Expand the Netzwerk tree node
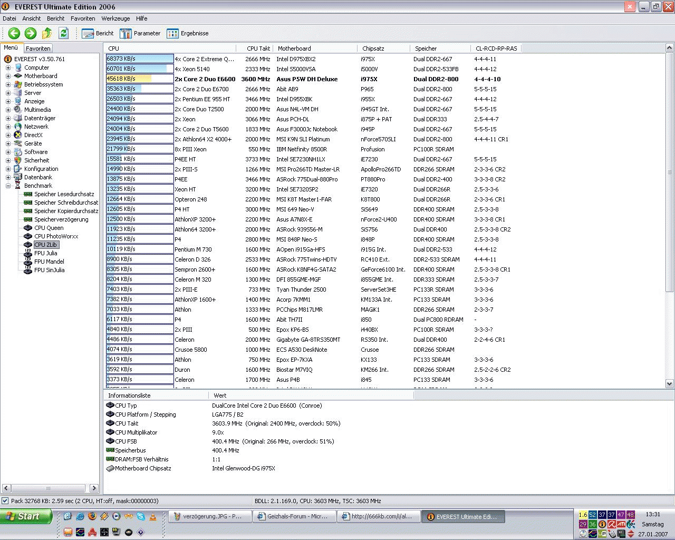Image resolution: width=675 pixels, height=540 pixels. pos(8,127)
